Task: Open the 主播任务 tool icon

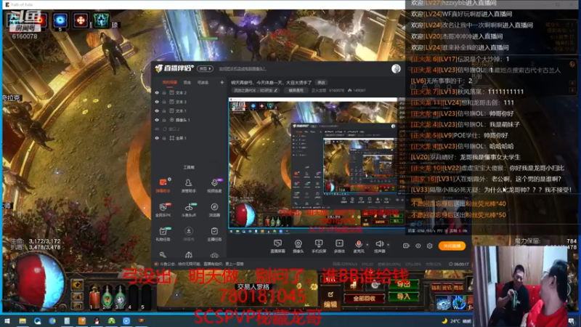Action: click(x=214, y=233)
